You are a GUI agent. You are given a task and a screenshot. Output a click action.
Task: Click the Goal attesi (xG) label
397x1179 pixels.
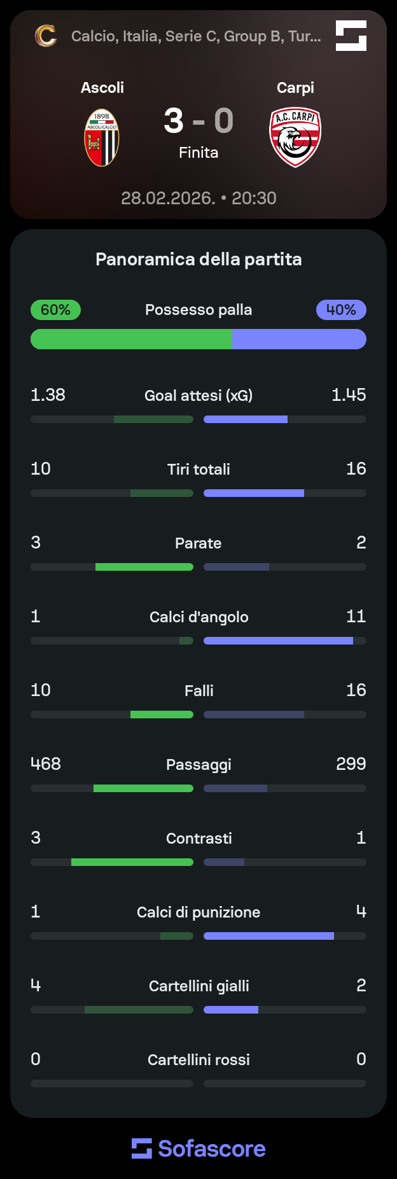(198, 395)
